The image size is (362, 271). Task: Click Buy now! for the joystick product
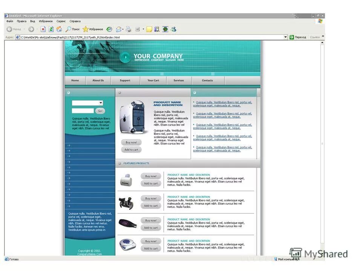click(151, 198)
